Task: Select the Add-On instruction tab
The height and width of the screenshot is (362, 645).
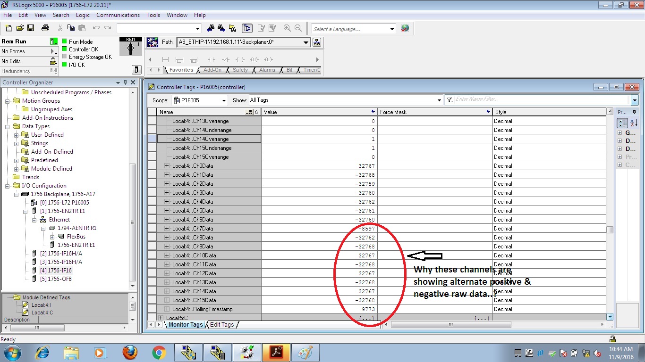Action: [212, 70]
